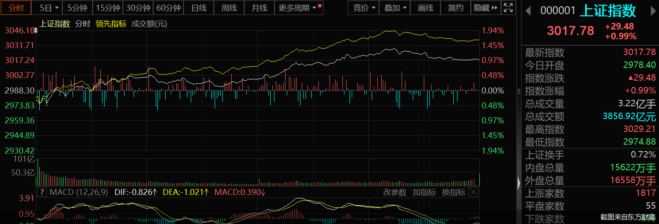
Task: Open the 15分钟 chart tab
Action: point(108,8)
